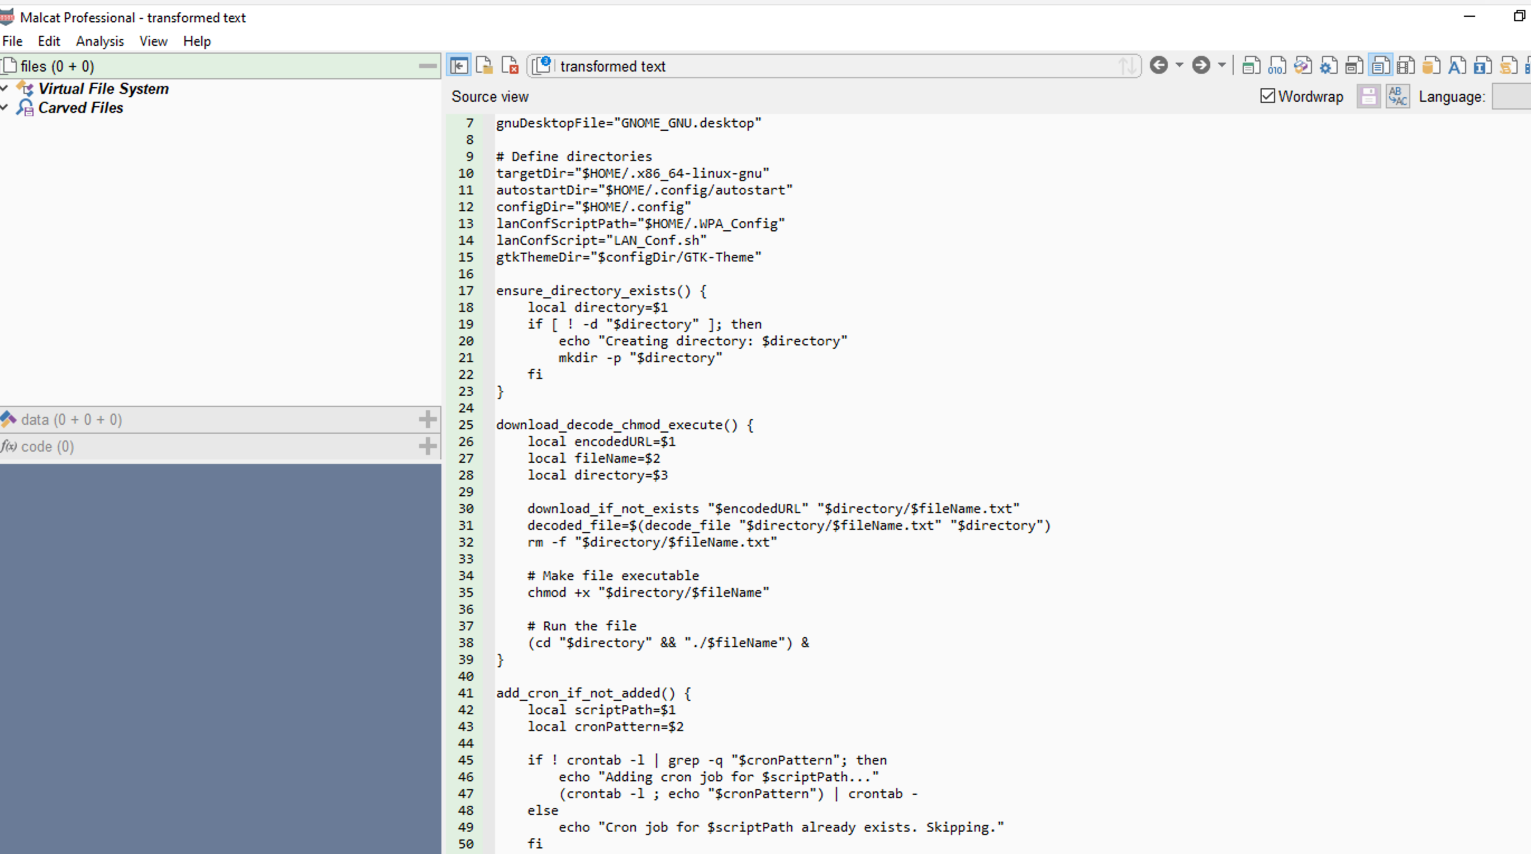Click the navigate back arrow
Viewport: 1531px width, 854px height.
pyautogui.click(x=1158, y=65)
